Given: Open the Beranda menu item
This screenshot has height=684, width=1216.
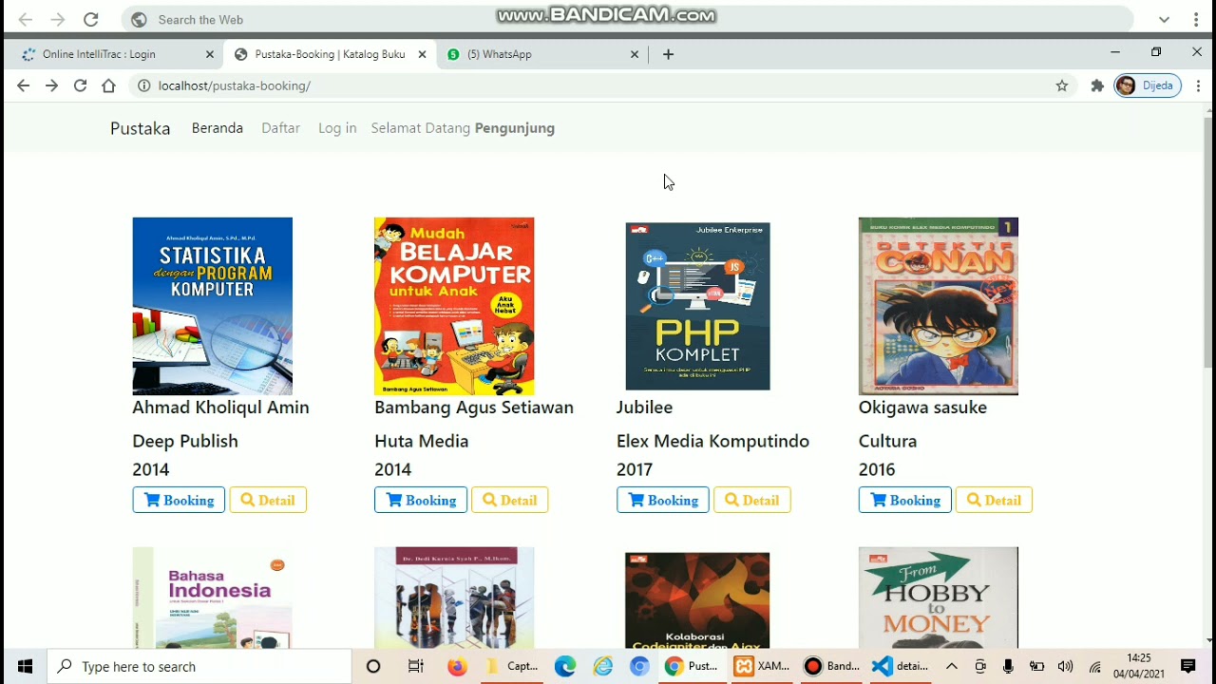Looking at the screenshot, I should [218, 128].
